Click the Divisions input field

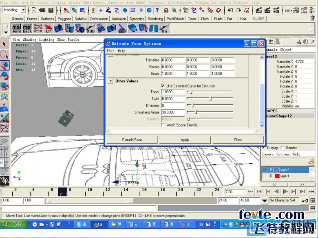(173, 105)
